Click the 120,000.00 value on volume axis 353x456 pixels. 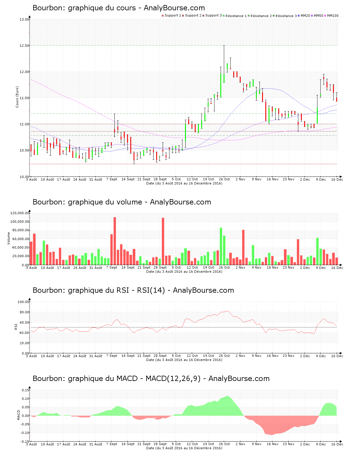pyautogui.click(x=20, y=213)
